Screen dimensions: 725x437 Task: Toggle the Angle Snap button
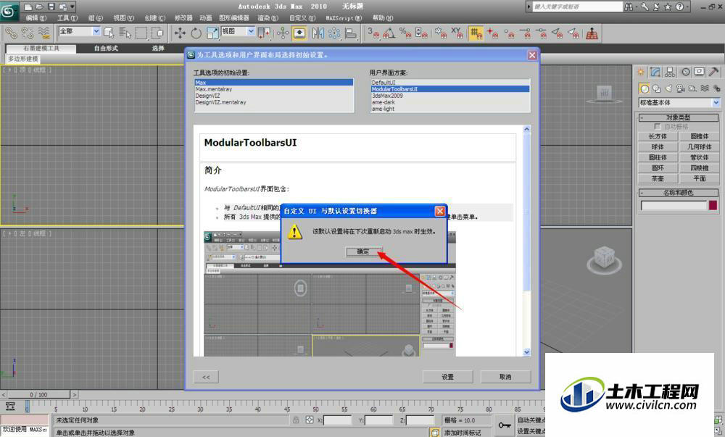pos(389,33)
